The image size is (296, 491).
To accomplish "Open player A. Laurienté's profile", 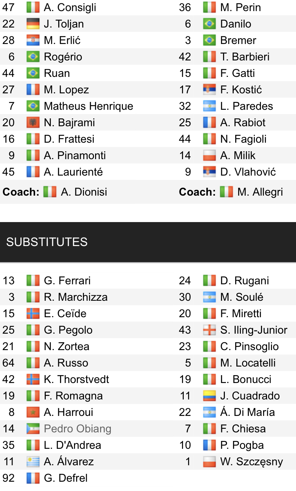I will point(73,172).
